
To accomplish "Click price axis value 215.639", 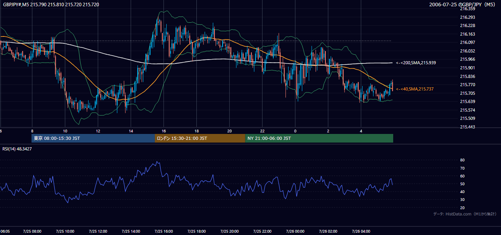I will click(x=467, y=101).
